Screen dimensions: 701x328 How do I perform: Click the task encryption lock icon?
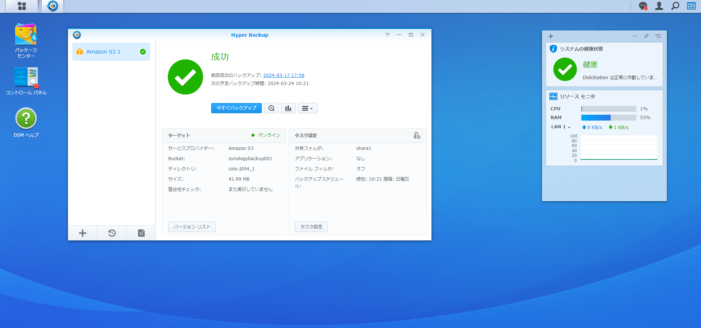(x=417, y=136)
